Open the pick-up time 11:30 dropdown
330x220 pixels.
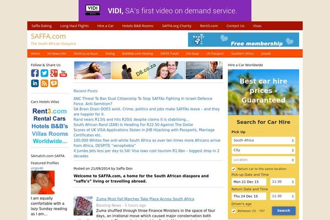pyautogui.click(x=283, y=182)
